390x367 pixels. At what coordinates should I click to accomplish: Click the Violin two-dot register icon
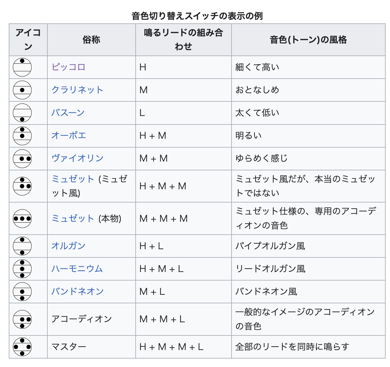(22, 158)
